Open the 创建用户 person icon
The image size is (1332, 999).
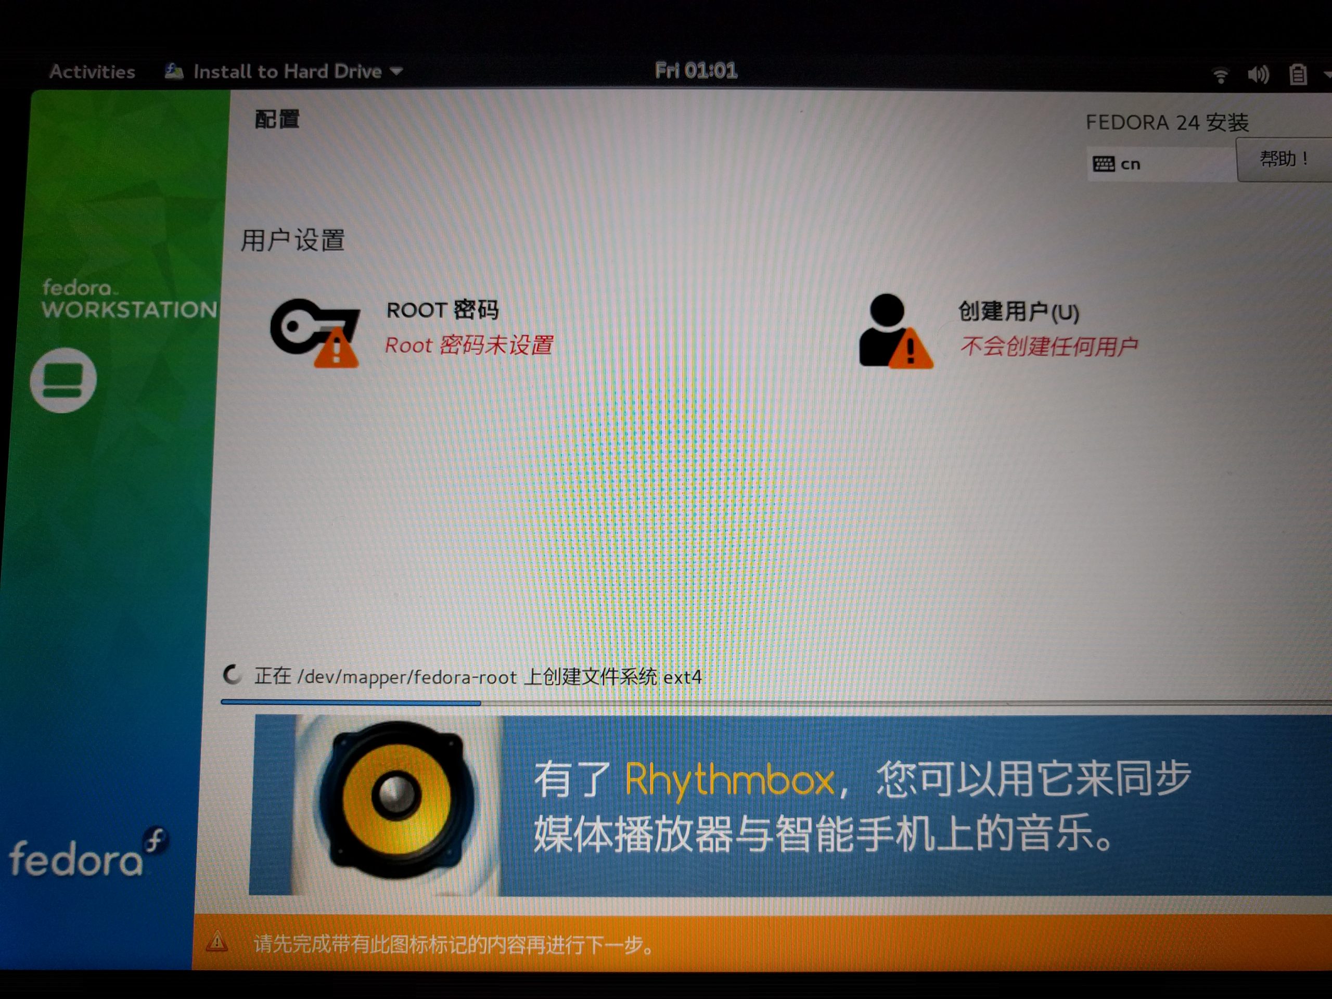pyautogui.click(x=895, y=330)
